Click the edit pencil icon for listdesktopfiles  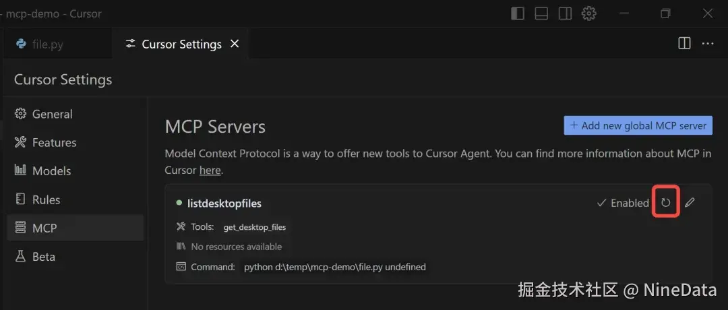[690, 202]
